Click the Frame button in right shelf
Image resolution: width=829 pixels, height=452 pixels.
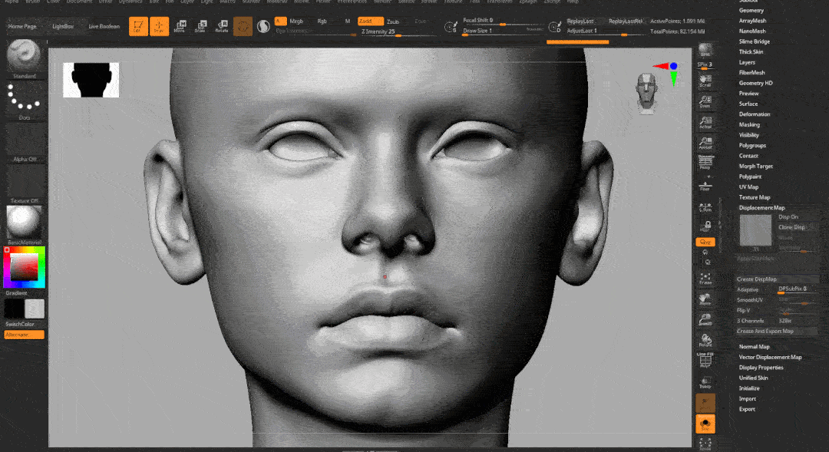point(705,277)
